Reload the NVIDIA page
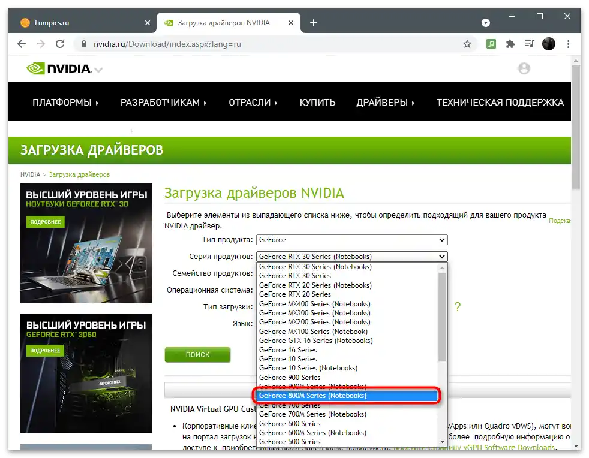Screen dimensions: 589x458 click(x=60, y=44)
